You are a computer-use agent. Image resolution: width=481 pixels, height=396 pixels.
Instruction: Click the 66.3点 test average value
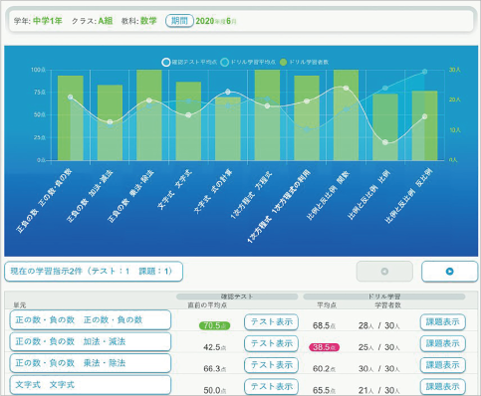tap(214, 369)
